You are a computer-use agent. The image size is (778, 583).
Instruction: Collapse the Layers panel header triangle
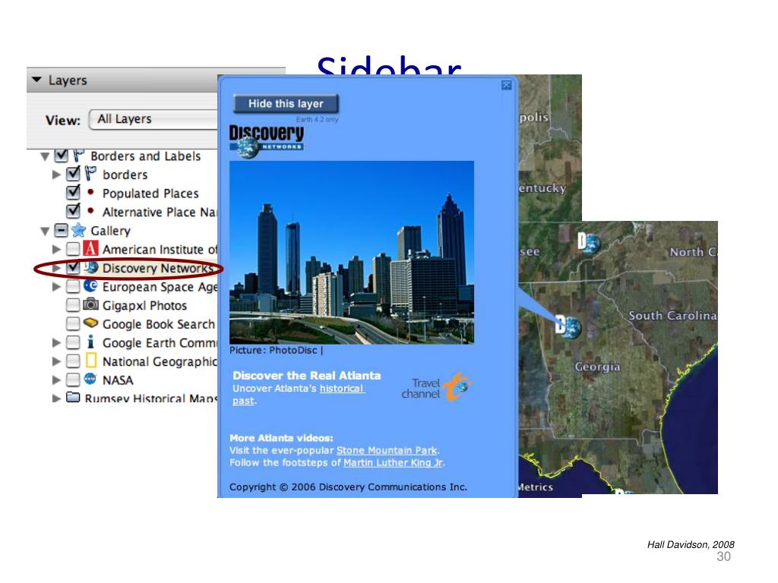click(x=36, y=80)
